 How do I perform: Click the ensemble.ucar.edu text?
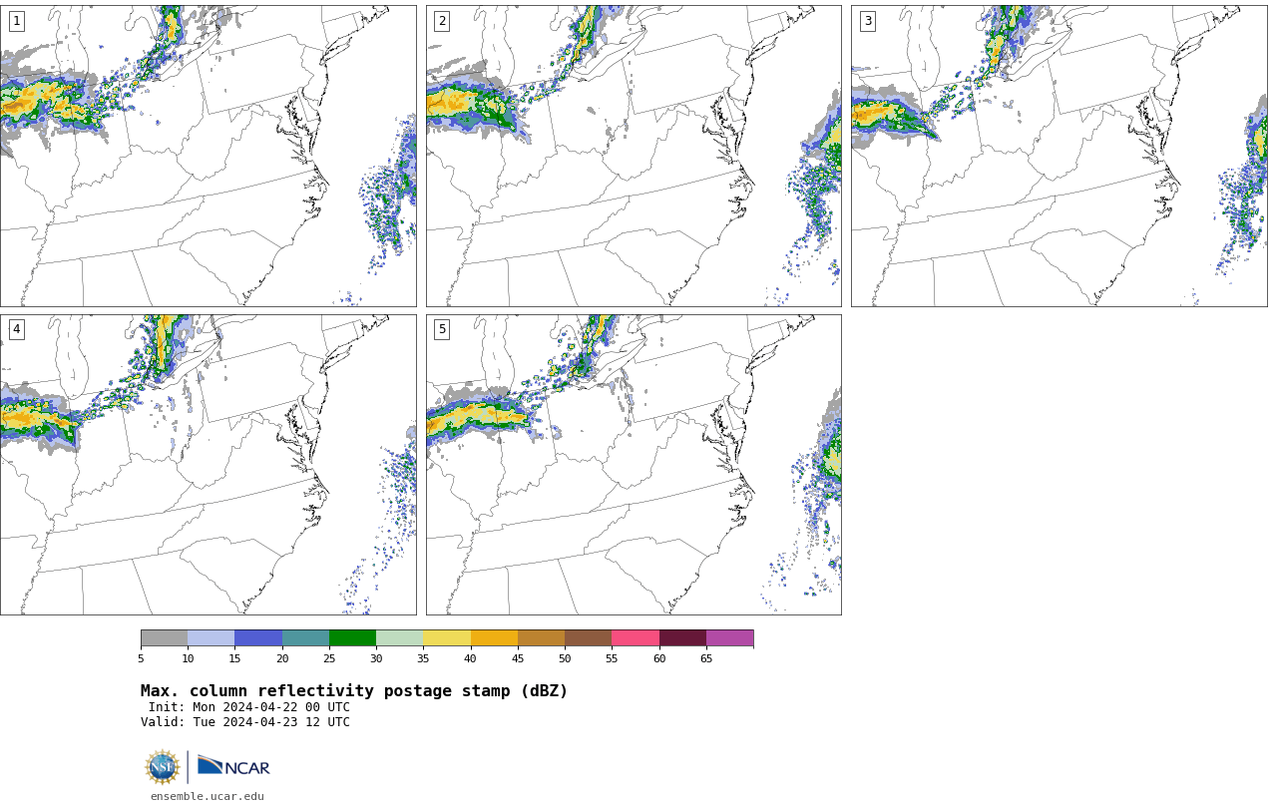[208, 796]
